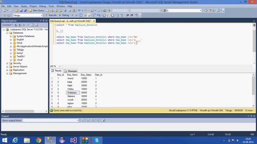257x144 pixels.
Task: Toggle Include Client Statistics
Action: pyautogui.click(x=98, y=15)
